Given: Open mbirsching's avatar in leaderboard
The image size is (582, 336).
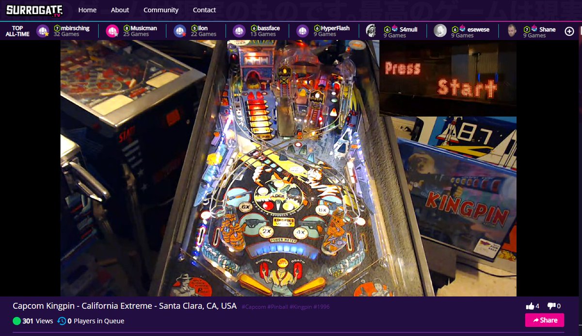Looking at the screenshot, I should coord(43,31).
